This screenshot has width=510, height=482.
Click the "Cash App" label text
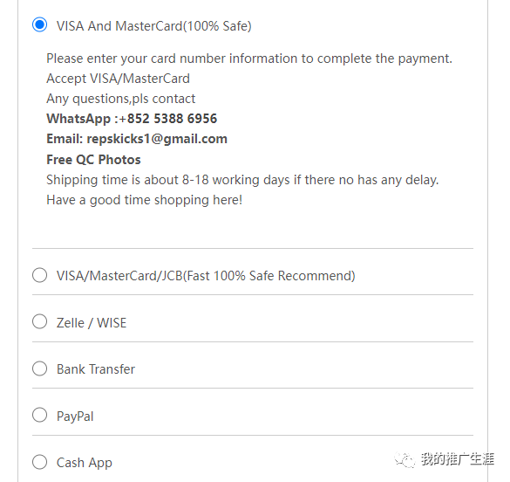click(x=85, y=463)
